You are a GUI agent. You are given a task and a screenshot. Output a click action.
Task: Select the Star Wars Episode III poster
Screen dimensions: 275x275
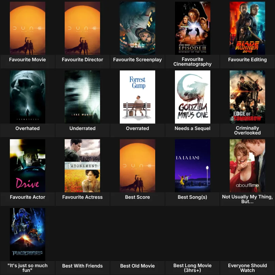193,28
